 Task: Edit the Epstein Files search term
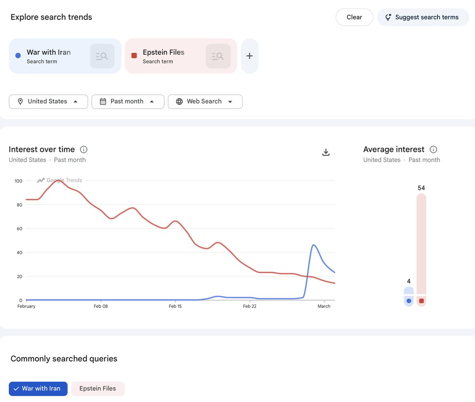click(x=163, y=52)
